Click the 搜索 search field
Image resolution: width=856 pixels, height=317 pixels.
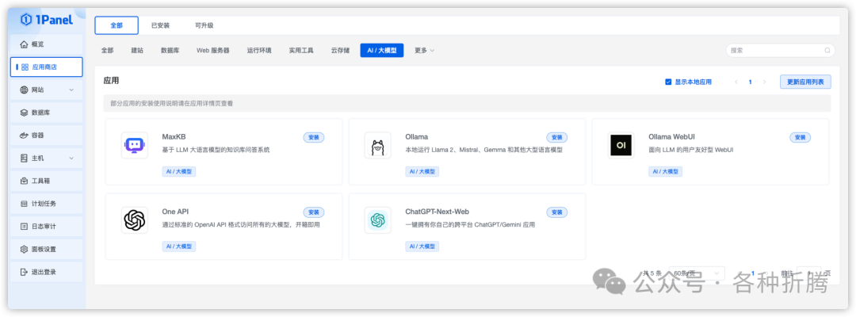[x=780, y=50]
